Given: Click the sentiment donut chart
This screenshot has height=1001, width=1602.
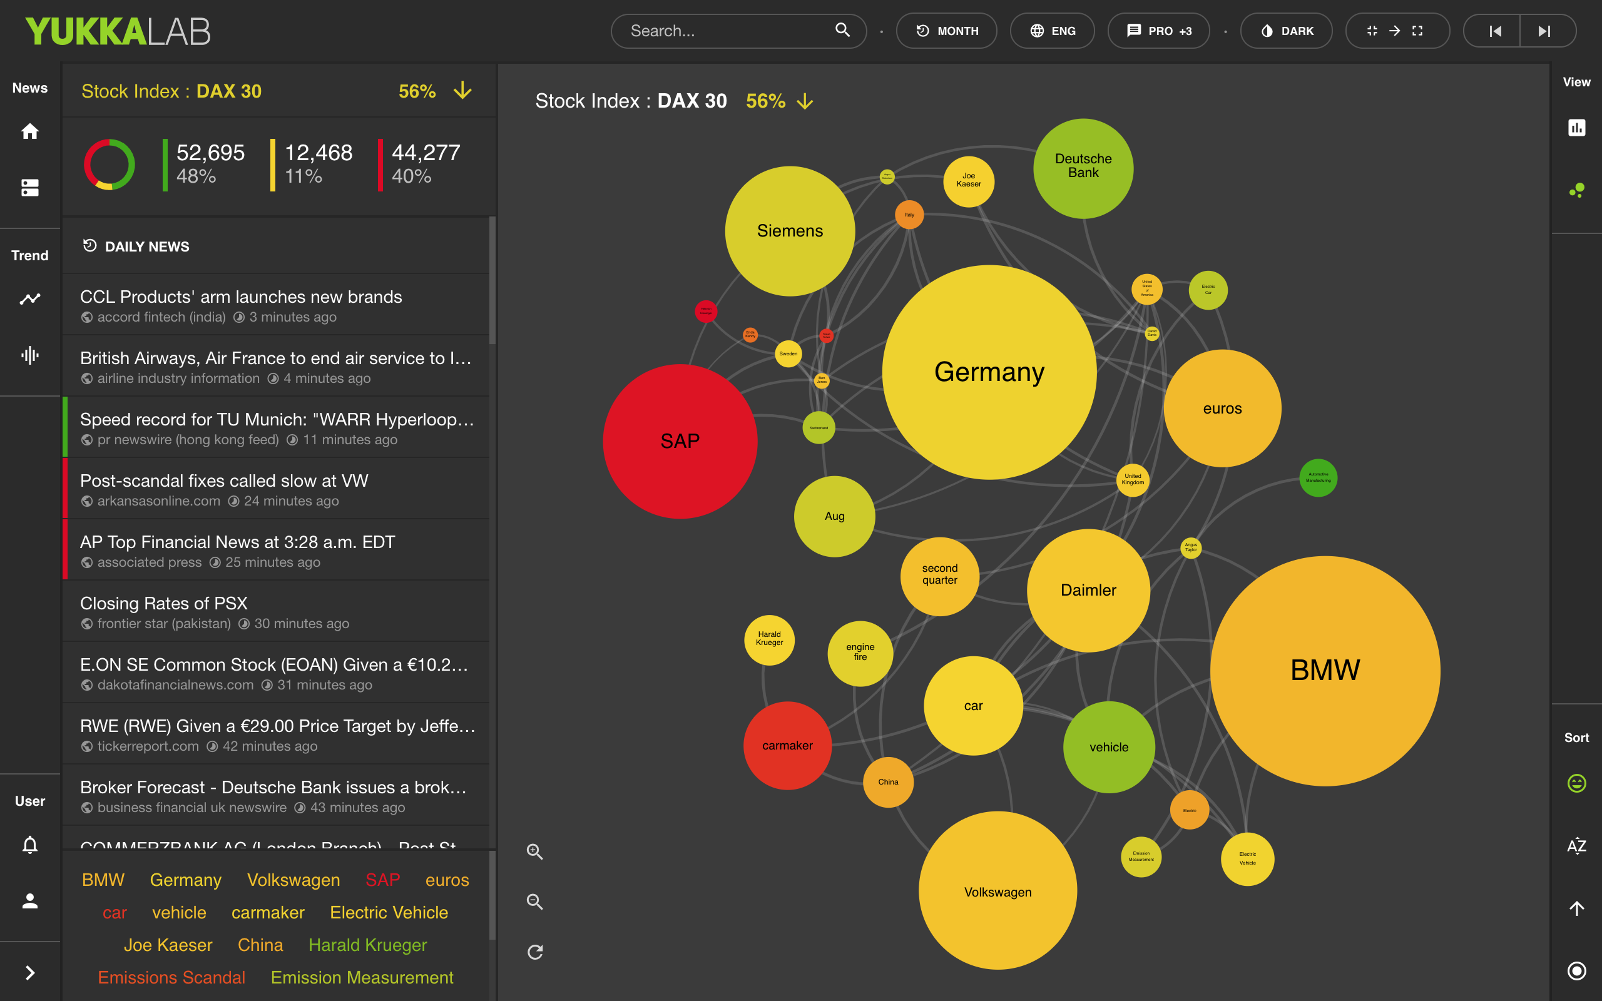Looking at the screenshot, I should tap(110, 165).
